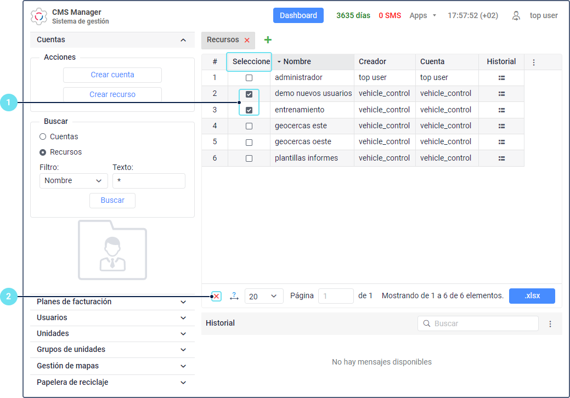Viewport: 570px width, 398px height.
Task: Check geocercas oeste checkbox
Action: 249,143
